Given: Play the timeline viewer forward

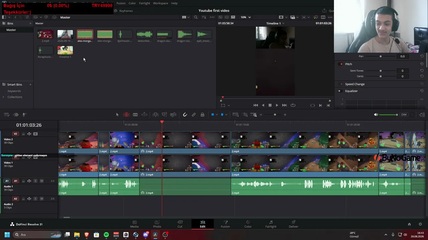Looking at the screenshot, I should coord(277,105).
